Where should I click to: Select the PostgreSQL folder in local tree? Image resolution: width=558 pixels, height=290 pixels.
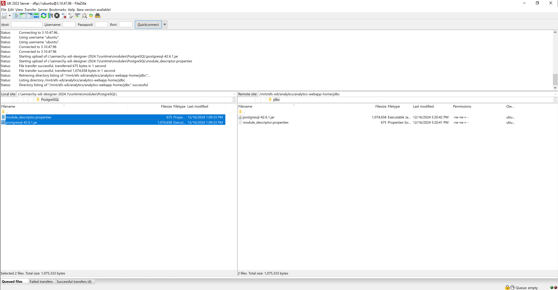click(x=50, y=100)
